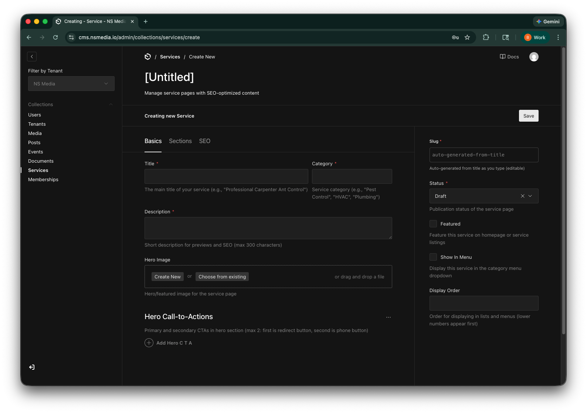Collapse the sidebar with the chevron button

[32, 57]
